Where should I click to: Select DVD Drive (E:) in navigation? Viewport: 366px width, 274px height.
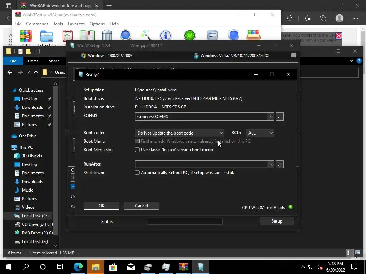click(x=33, y=233)
